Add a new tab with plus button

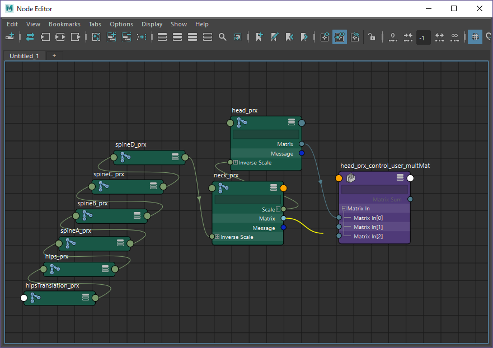[54, 56]
